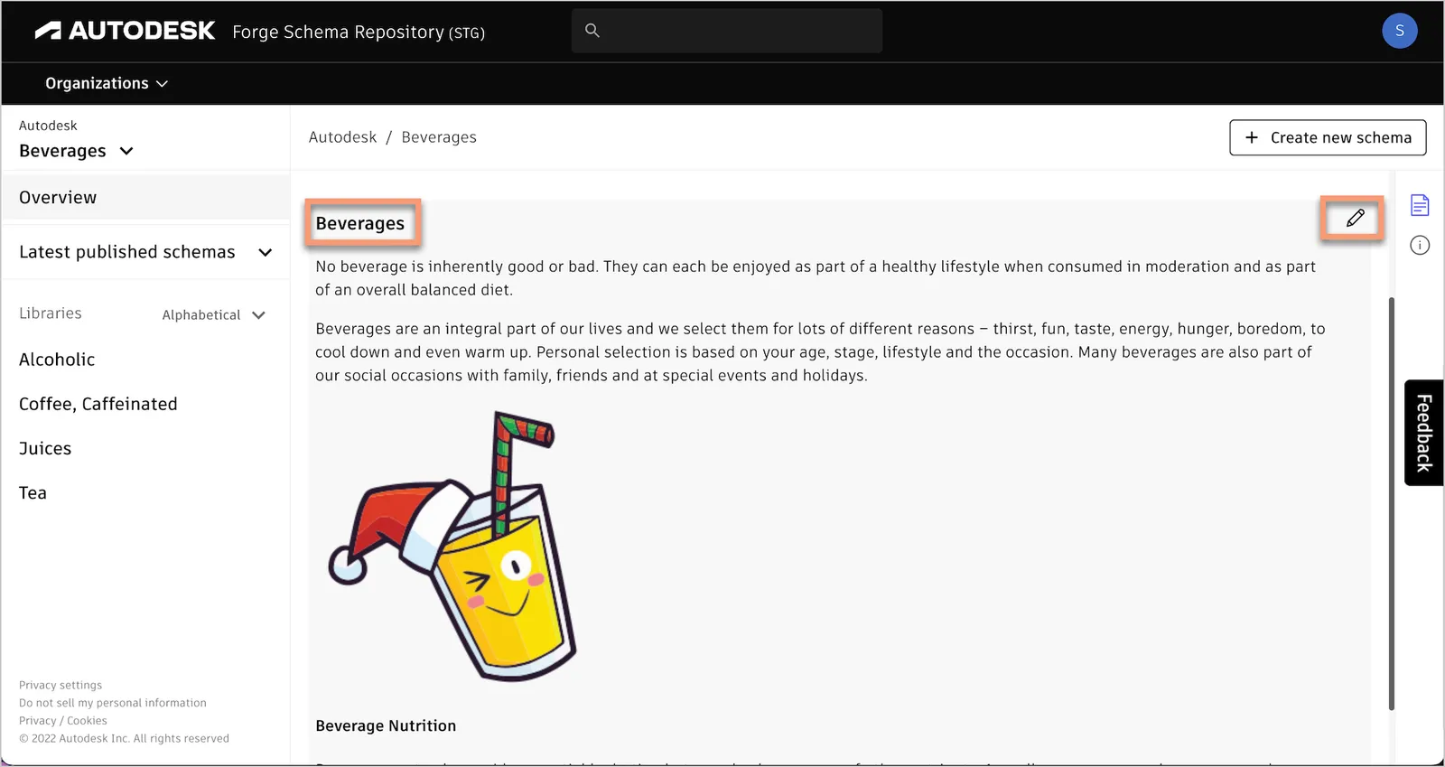Click the Beverages breadcrumb
The image size is (1445, 767).
[x=439, y=137]
